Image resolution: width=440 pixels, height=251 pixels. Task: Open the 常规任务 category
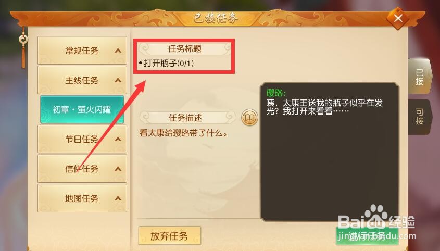pos(82,51)
